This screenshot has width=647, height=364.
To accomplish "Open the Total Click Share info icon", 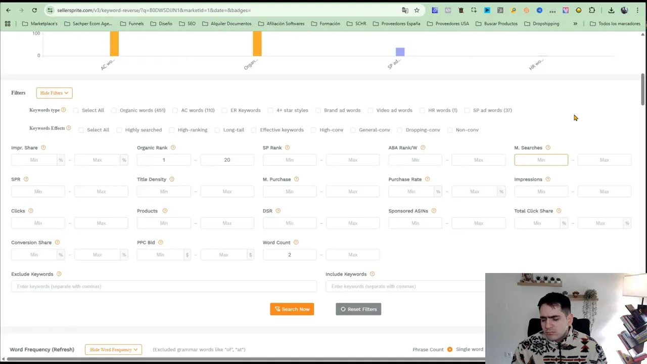I will (559, 210).
